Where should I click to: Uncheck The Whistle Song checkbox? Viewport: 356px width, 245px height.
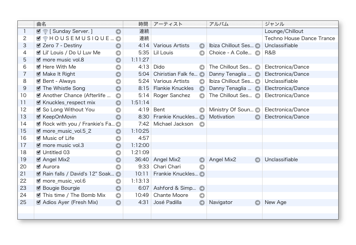point(39,88)
